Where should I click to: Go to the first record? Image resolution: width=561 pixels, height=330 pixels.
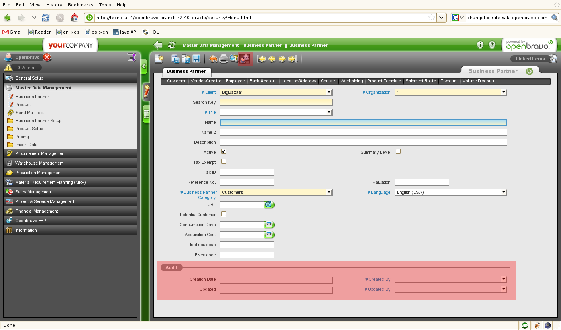click(x=262, y=59)
